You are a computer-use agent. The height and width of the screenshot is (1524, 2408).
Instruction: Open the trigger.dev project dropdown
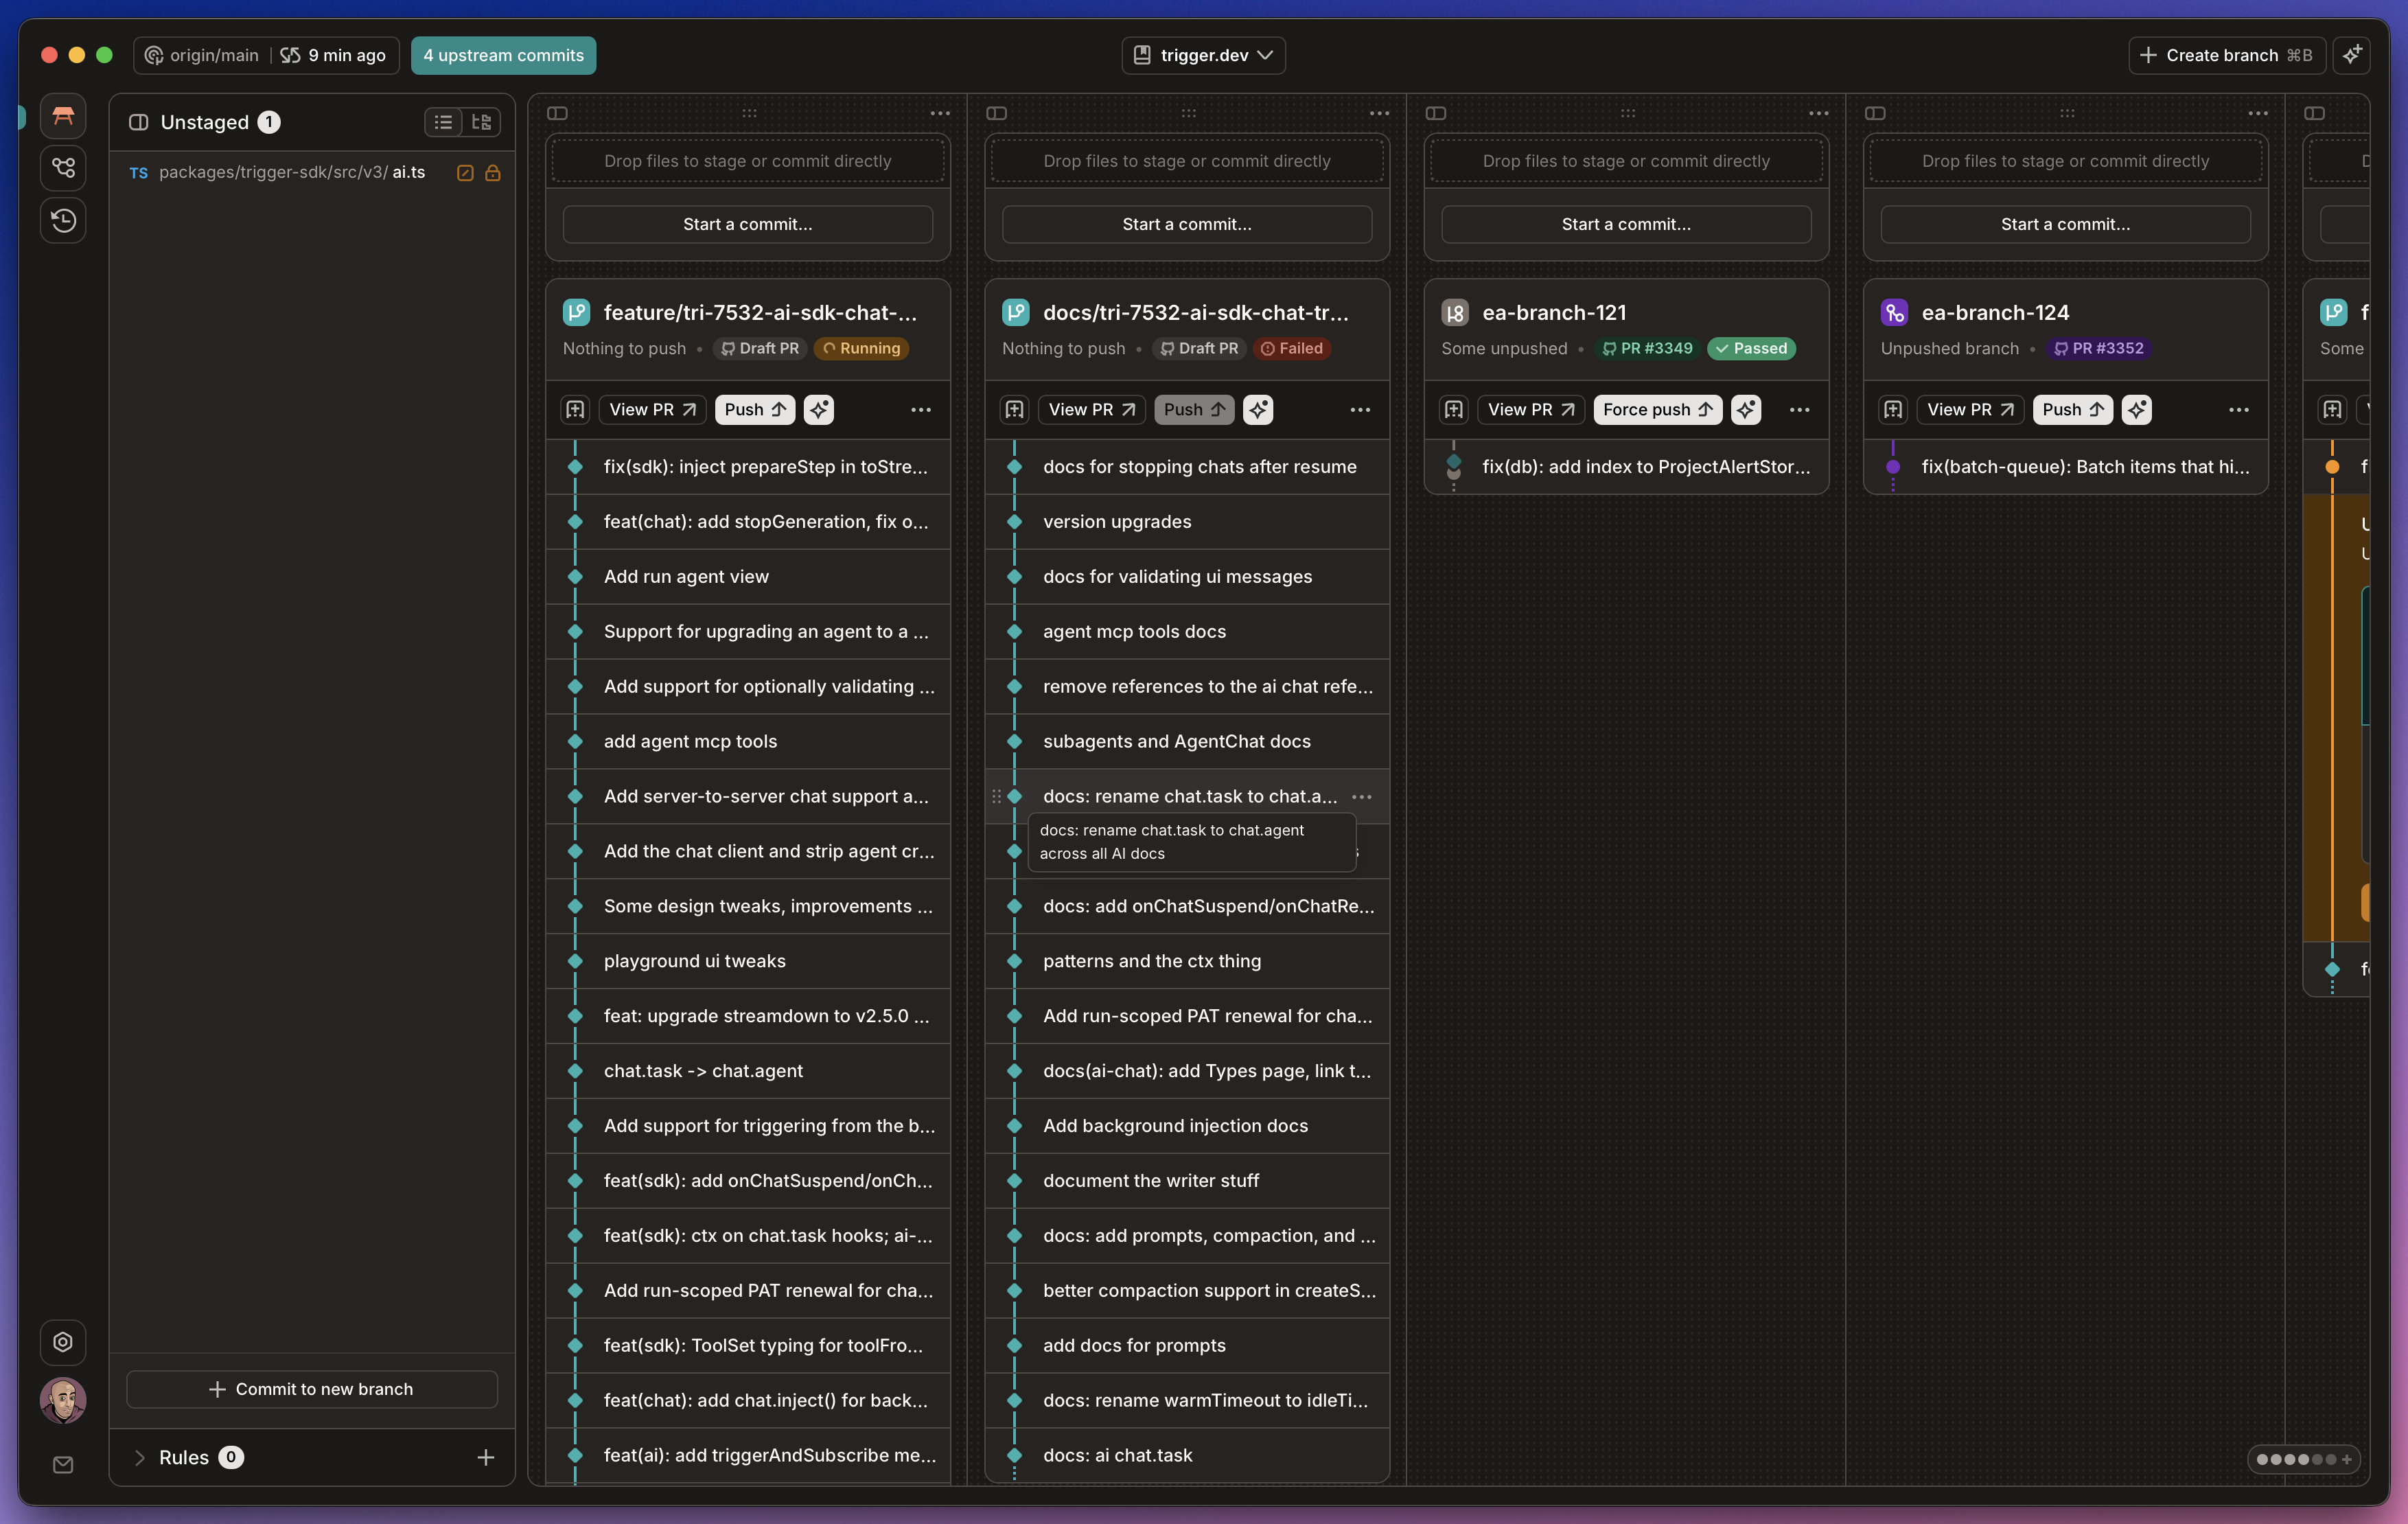pyautogui.click(x=1203, y=55)
